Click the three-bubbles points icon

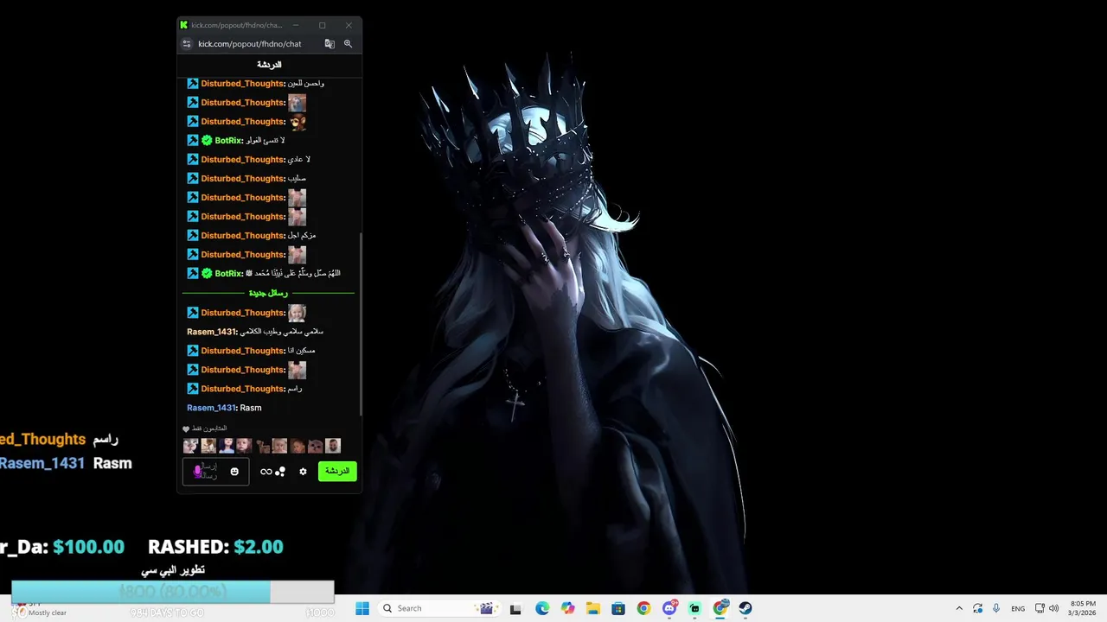click(280, 472)
